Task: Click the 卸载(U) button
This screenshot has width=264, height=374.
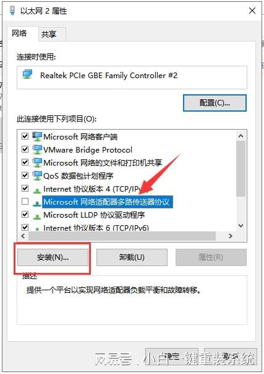Action: click(132, 257)
